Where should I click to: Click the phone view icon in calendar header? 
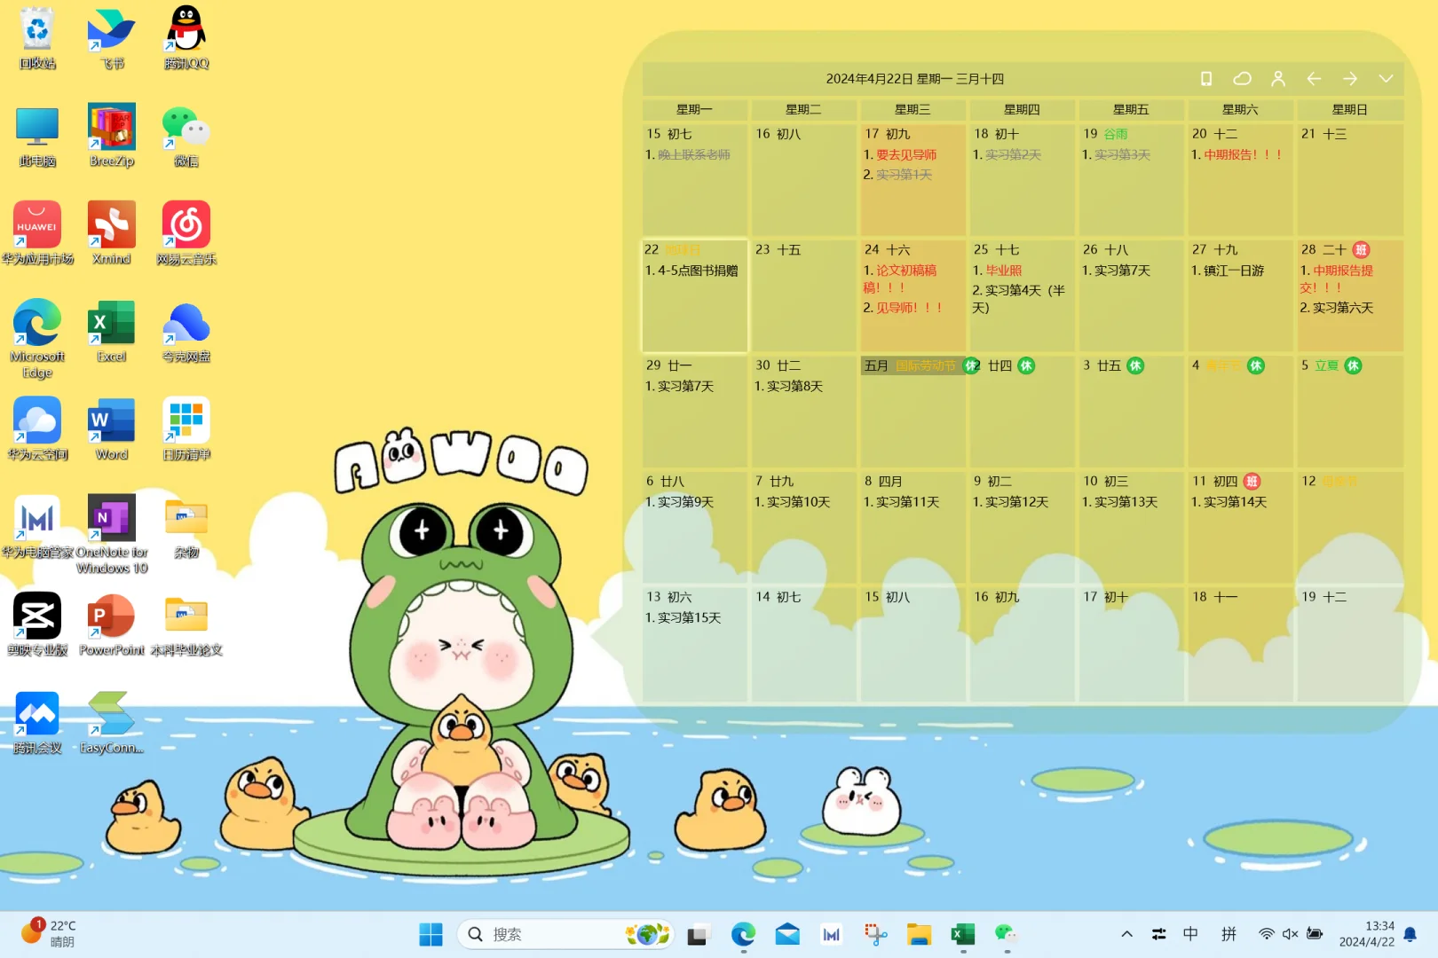pos(1205,78)
